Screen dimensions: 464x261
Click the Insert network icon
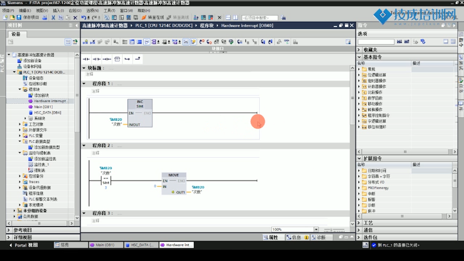(x=85, y=42)
